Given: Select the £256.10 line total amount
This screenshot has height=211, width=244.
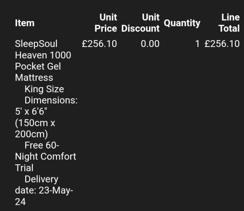Looking at the screenshot, I should 222,44.
